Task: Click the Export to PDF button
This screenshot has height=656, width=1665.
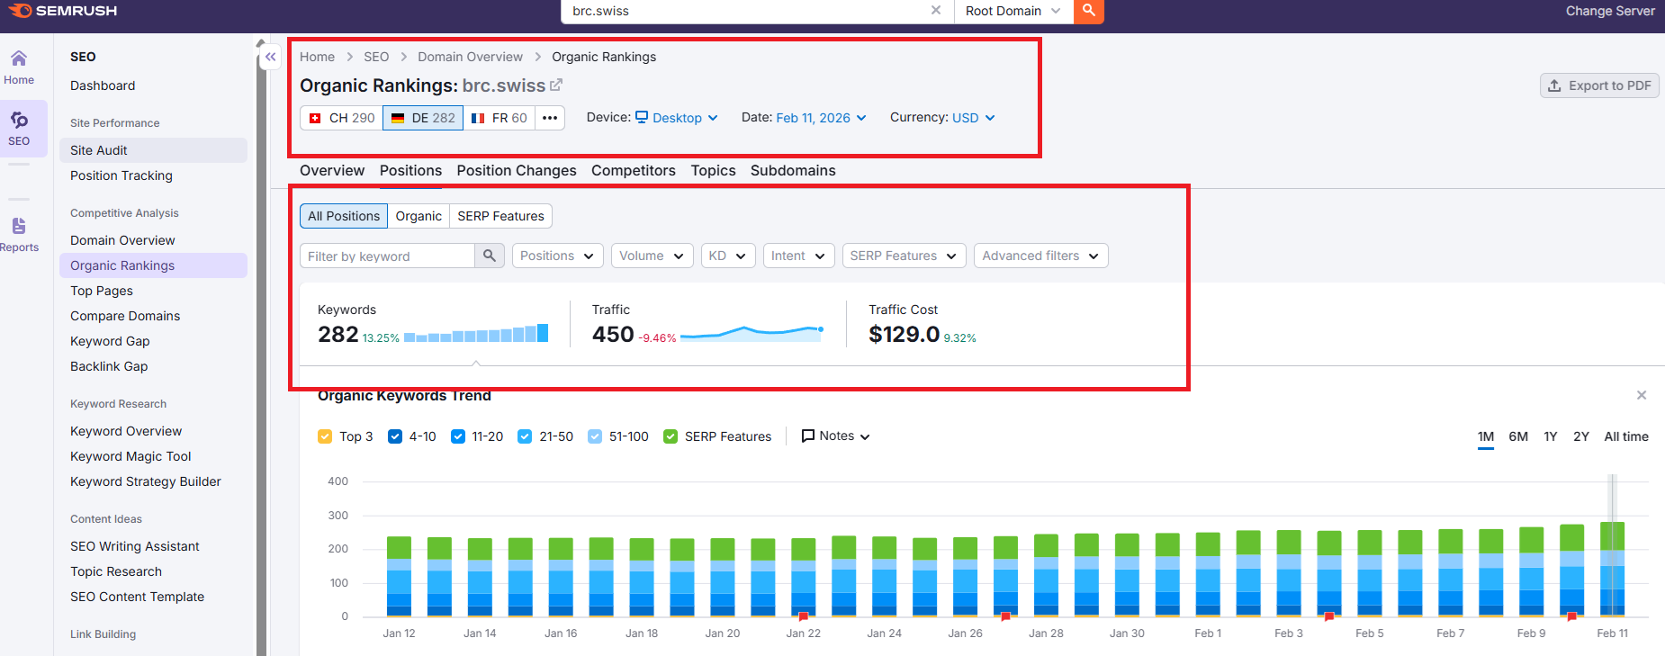Action: [1599, 85]
